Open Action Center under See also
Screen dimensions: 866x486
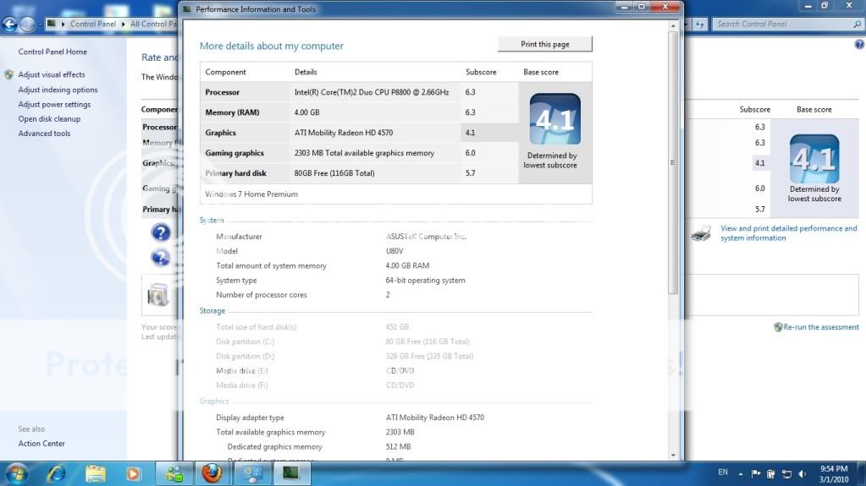pos(41,443)
